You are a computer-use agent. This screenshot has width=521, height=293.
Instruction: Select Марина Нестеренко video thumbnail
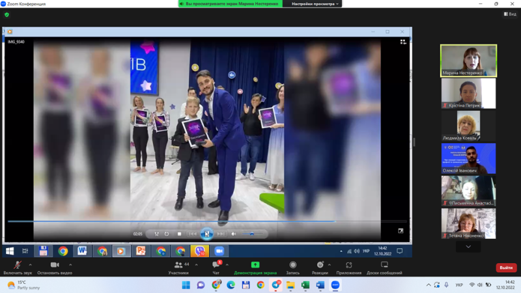468,61
